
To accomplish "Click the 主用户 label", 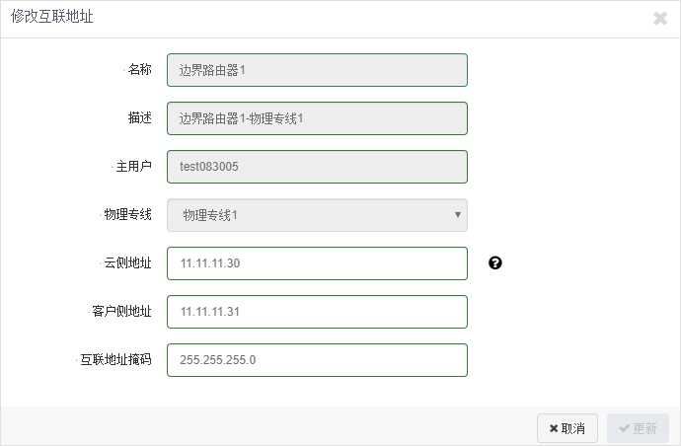I will click(133, 167).
